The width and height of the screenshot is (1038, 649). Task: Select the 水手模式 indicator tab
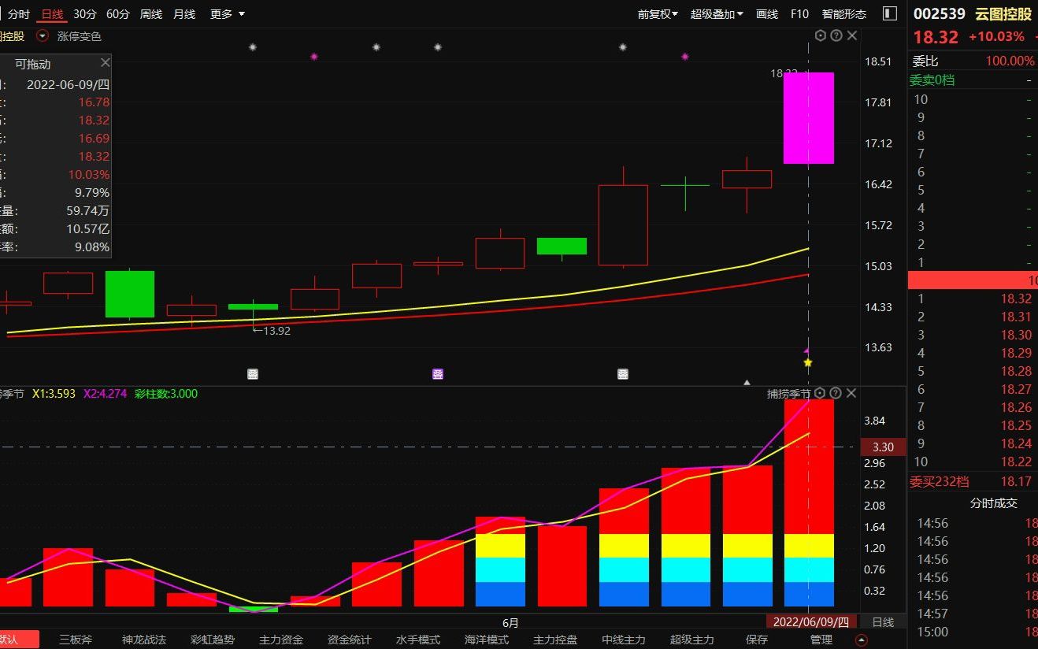click(x=418, y=640)
